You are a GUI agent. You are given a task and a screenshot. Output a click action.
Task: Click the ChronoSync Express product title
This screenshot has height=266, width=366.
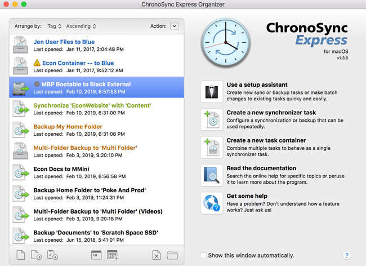pyautogui.click(x=307, y=34)
